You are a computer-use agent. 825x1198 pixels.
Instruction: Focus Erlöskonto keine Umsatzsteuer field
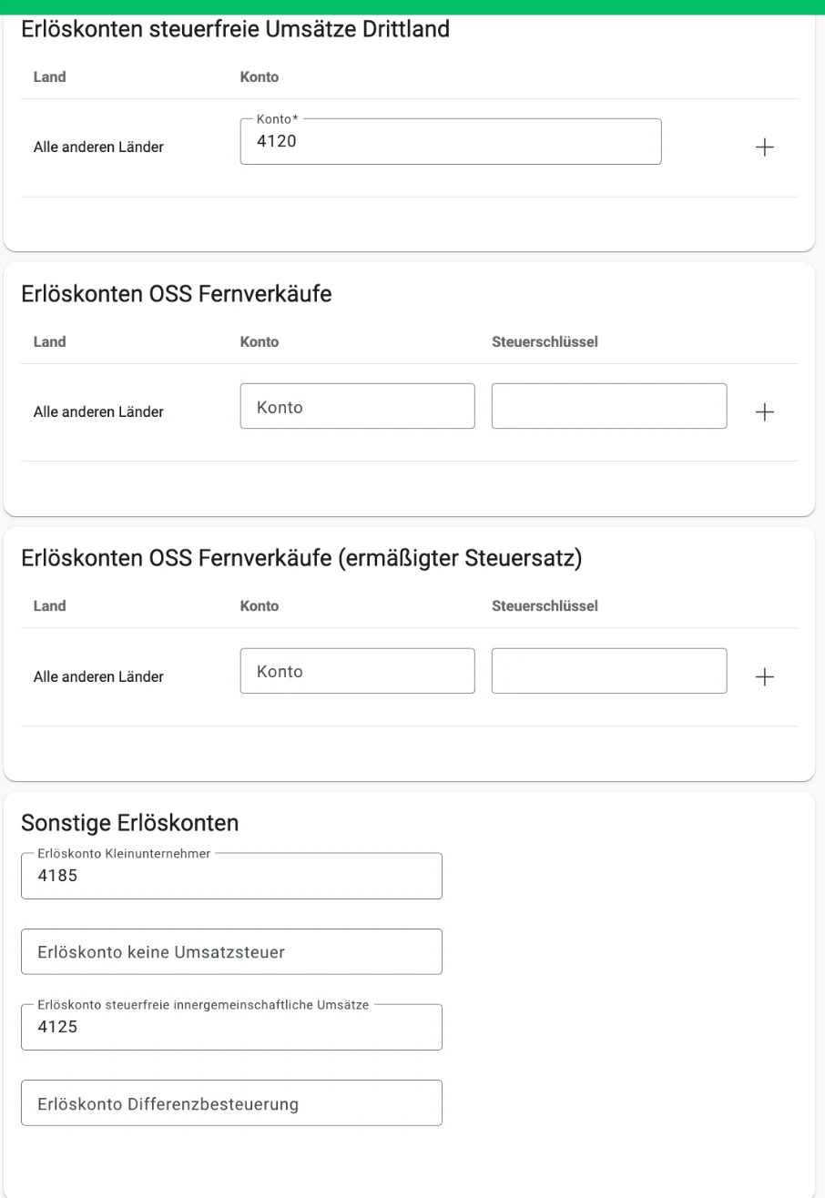click(x=231, y=951)
